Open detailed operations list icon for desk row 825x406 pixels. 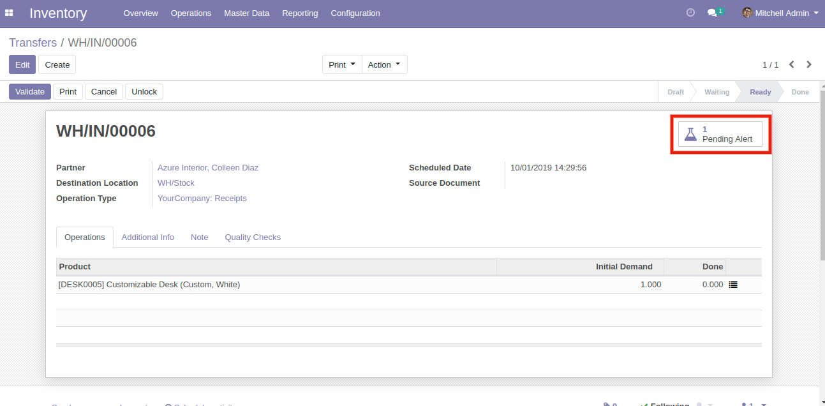733,285
